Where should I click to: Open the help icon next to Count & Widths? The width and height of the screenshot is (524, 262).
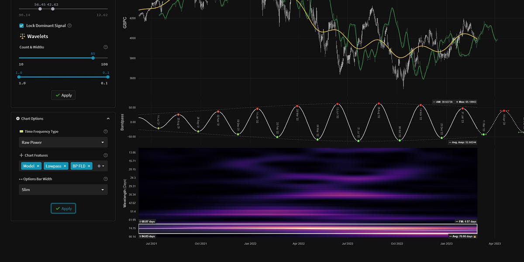106,47
